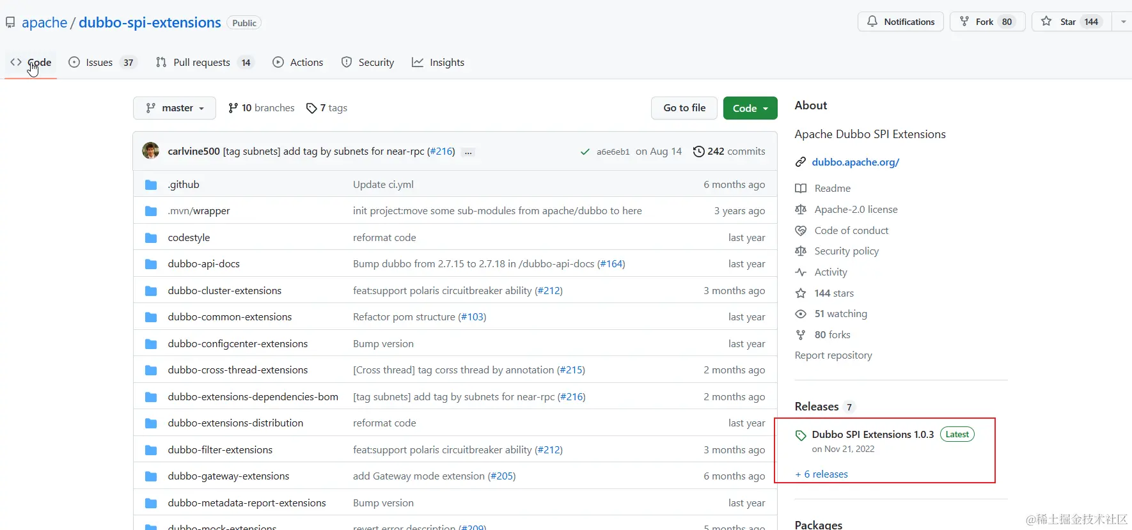
Task: Click the link icon beside dubbo.apache.org
Action: click(x=801, y=162)
